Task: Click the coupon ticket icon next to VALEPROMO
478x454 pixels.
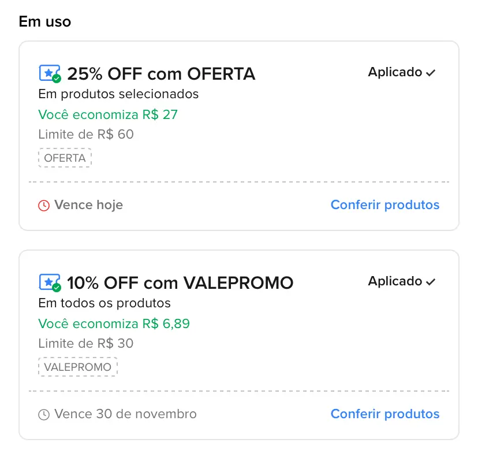Action: coord(48,282)
